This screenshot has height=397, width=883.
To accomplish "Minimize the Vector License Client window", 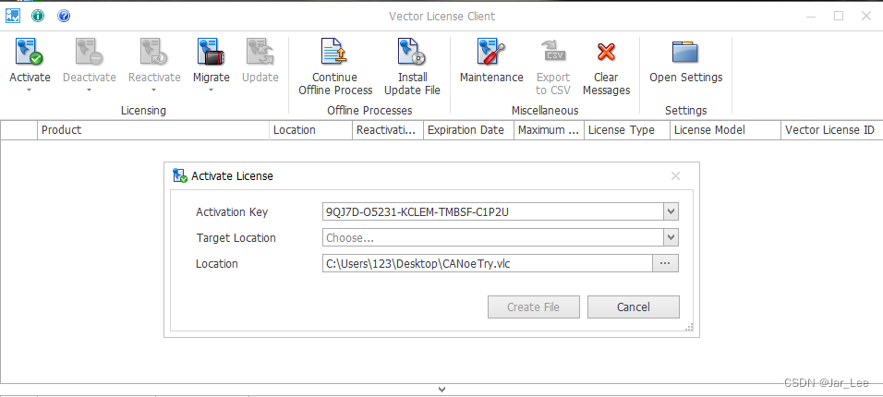I will 811,17.
